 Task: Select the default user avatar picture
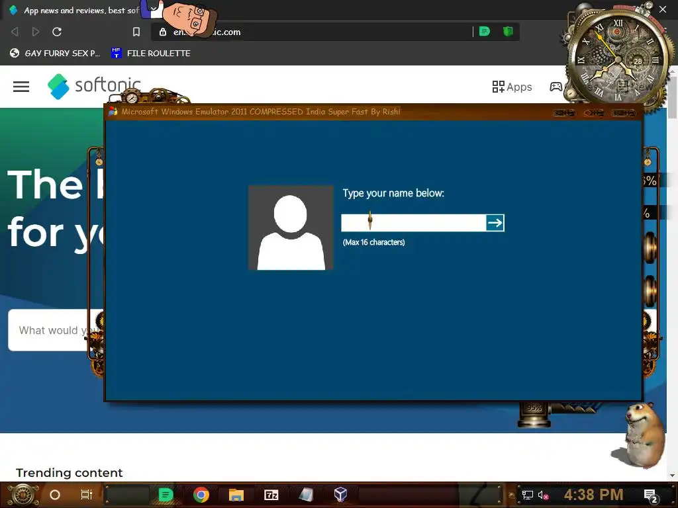click(x=291, y=228)
